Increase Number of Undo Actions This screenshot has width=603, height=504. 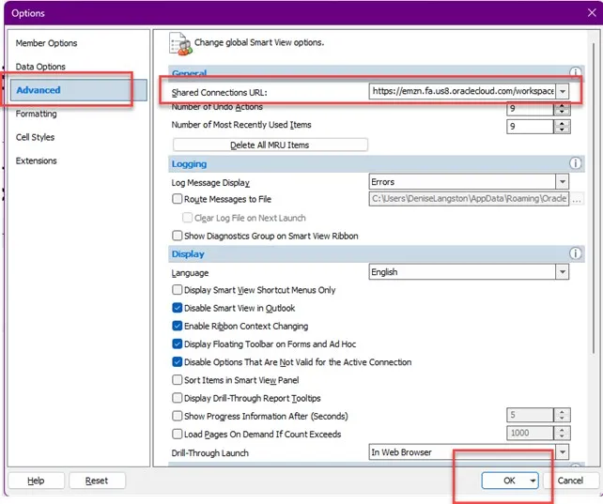562,106
